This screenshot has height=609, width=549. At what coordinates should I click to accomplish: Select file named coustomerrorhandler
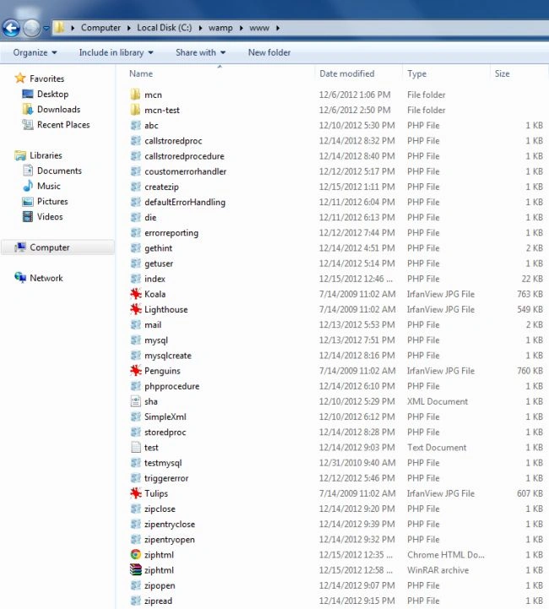pos(185,171)
